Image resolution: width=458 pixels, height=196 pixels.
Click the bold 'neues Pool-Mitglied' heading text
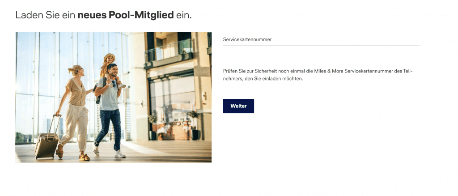(126, 15)
